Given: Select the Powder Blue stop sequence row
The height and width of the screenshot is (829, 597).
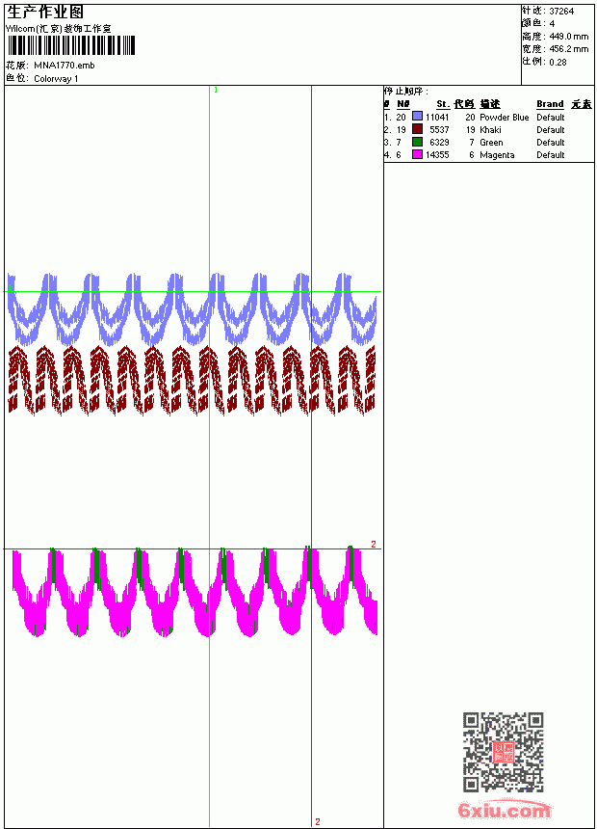Looking at the screenshot, I should [489, 117].
